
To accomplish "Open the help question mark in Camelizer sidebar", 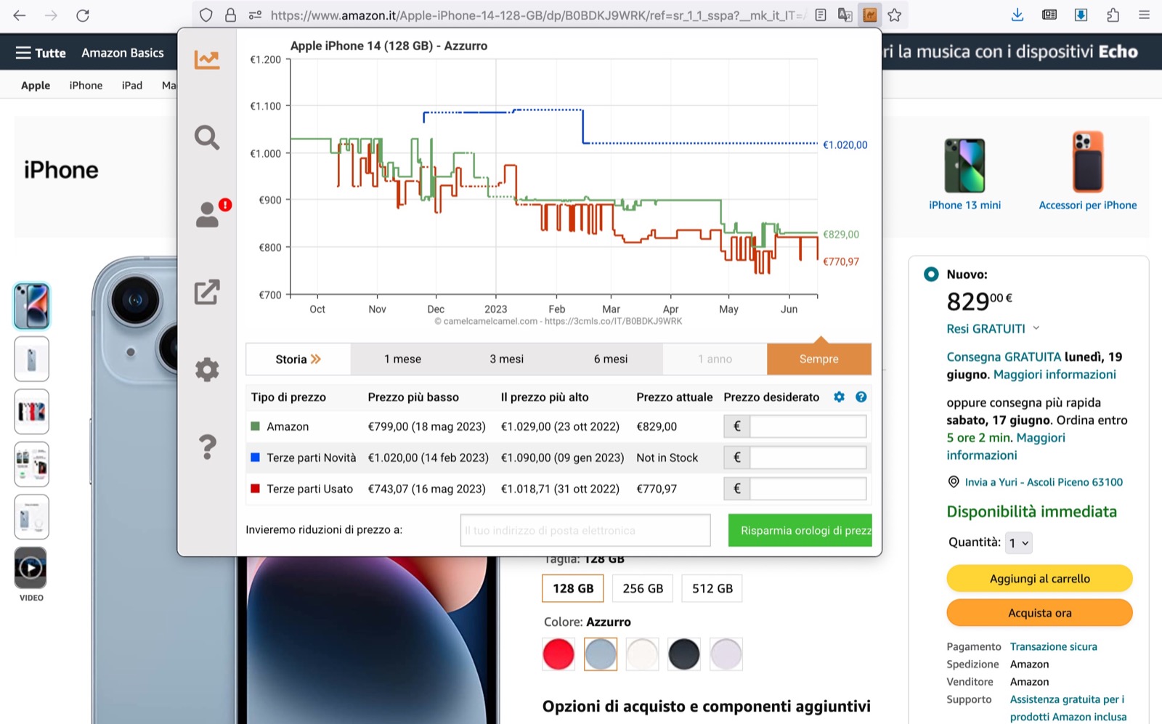I will point(207,447).
